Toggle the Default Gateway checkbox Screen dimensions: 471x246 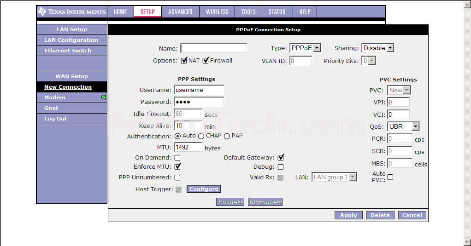coord(281,158)
